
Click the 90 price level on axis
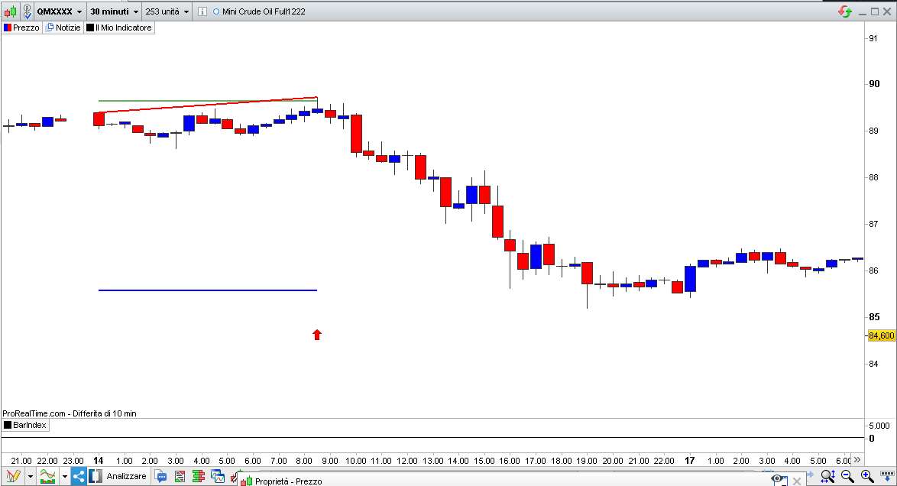874,83
